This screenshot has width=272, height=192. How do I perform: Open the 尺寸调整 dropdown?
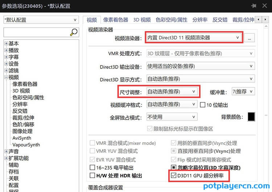[172, 92]
